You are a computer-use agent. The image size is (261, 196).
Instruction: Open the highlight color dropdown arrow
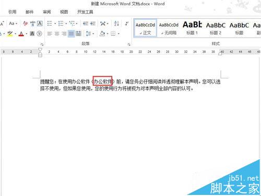(x=15, y=33)
